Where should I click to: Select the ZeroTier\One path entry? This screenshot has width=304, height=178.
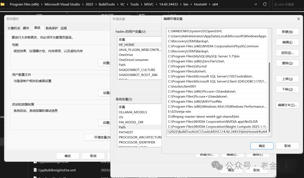point(217,61)
